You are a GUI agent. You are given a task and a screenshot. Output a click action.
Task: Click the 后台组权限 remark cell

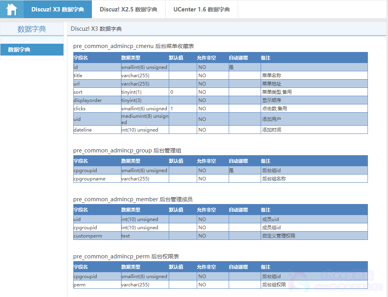[x=314, y=285]
